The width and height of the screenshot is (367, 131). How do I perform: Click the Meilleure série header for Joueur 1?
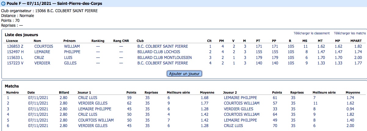click(178, 92)
